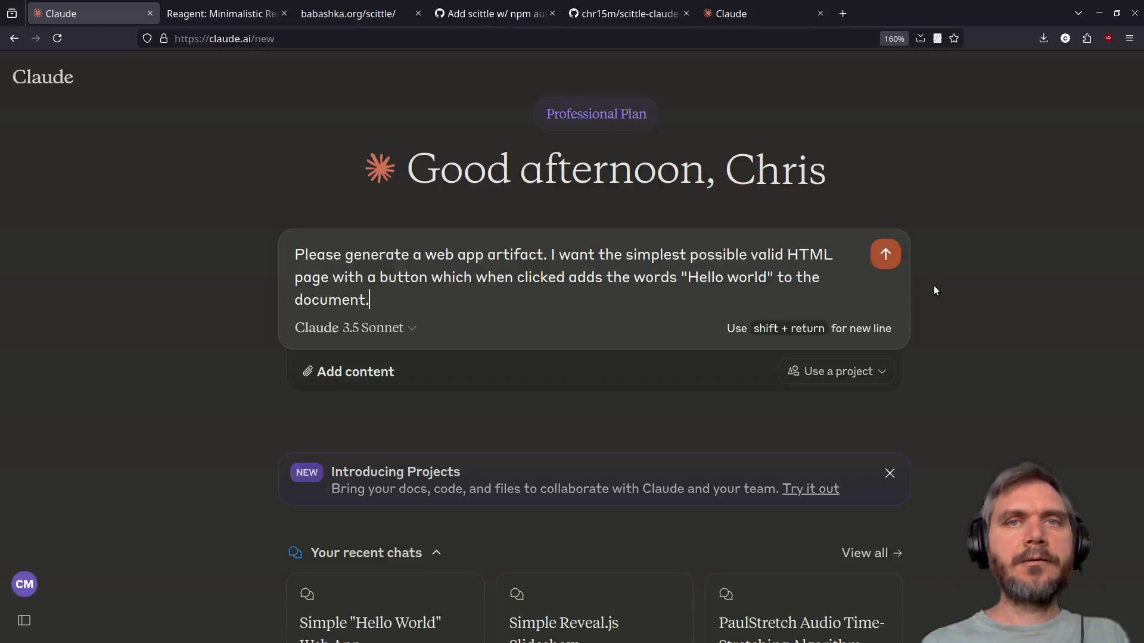1144x643 pixels.
Task: Open the browser downloads panel
Action: tap(1043, 38)
